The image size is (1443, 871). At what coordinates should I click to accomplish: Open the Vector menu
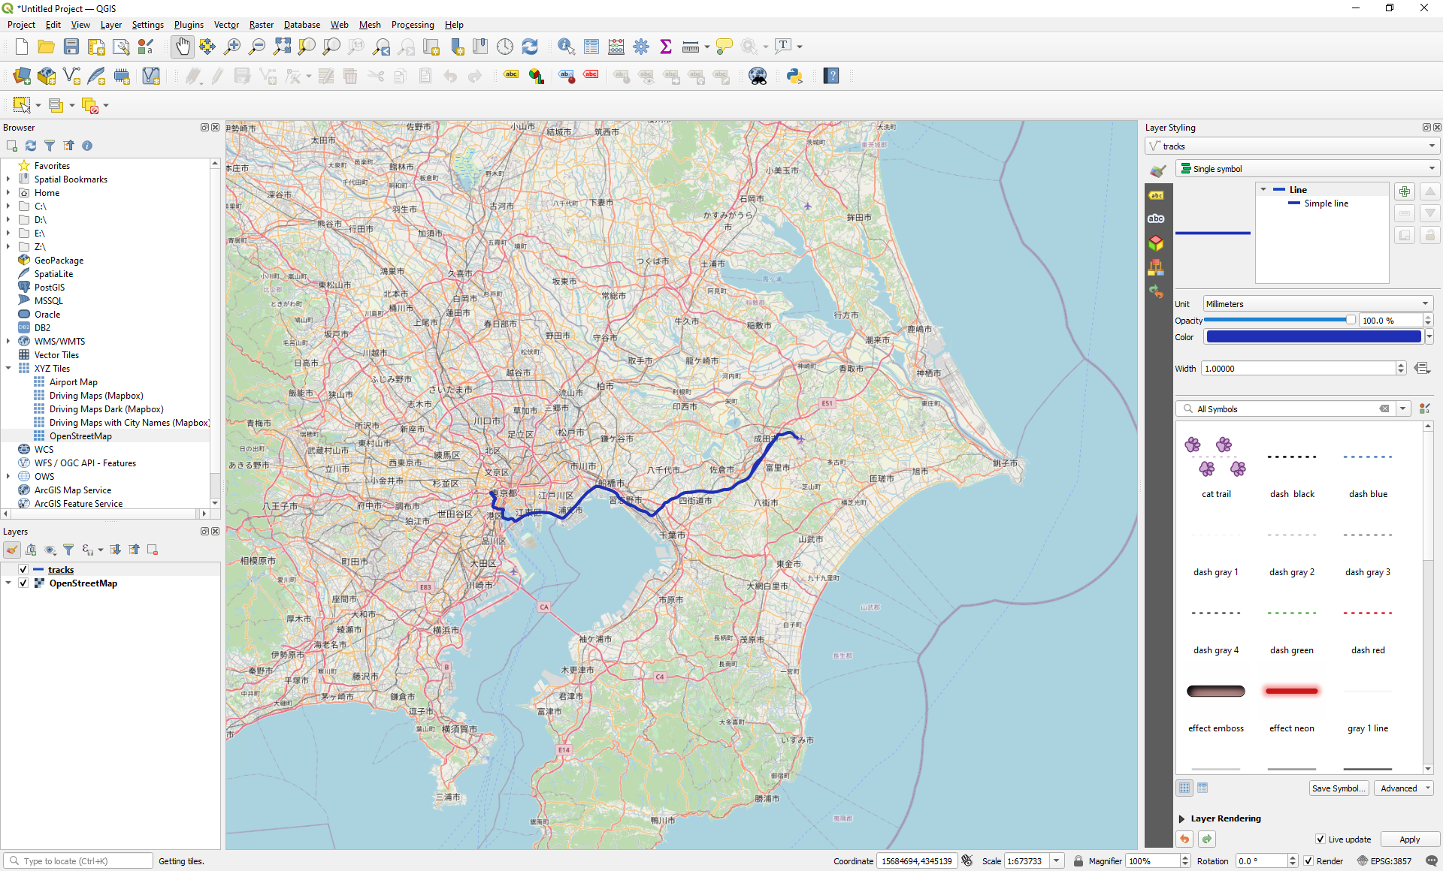(226, 25)
